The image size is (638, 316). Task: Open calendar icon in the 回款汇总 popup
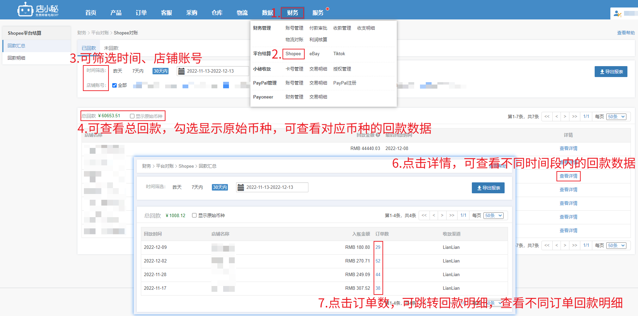[241, 187]
